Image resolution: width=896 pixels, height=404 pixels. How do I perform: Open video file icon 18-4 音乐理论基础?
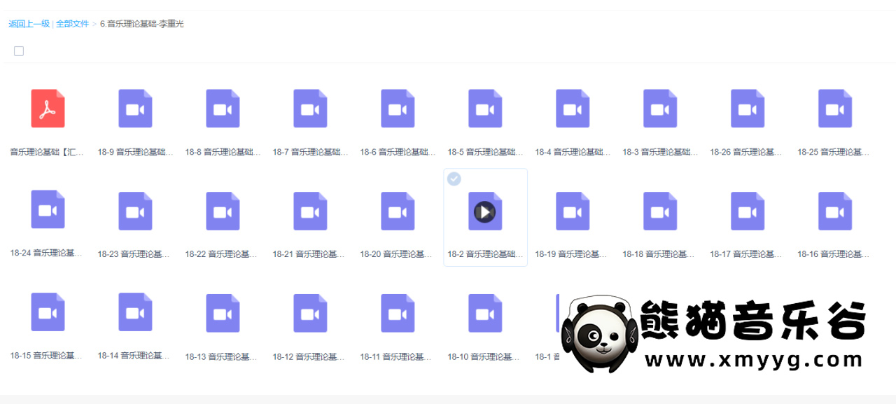pyautogui.click(x=573, y=109)
